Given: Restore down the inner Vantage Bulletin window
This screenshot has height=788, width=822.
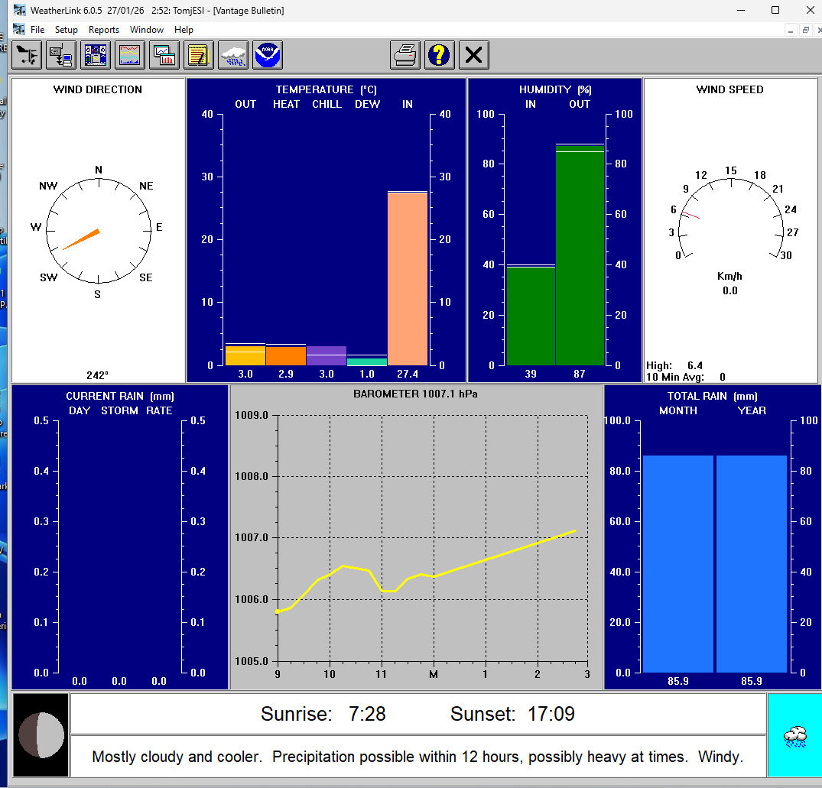Looking at the screenshot, I should [x=805, y=30].
